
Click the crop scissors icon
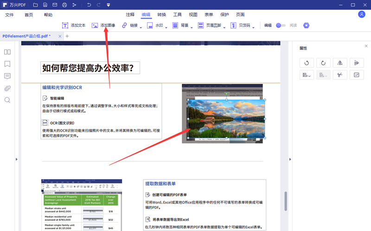pos(340,75)
